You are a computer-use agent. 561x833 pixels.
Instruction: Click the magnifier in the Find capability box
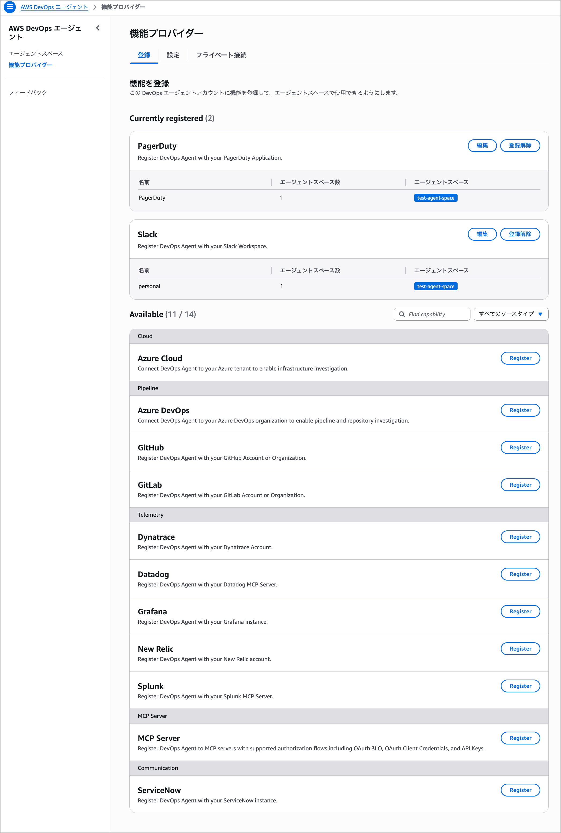pos(402,314)
